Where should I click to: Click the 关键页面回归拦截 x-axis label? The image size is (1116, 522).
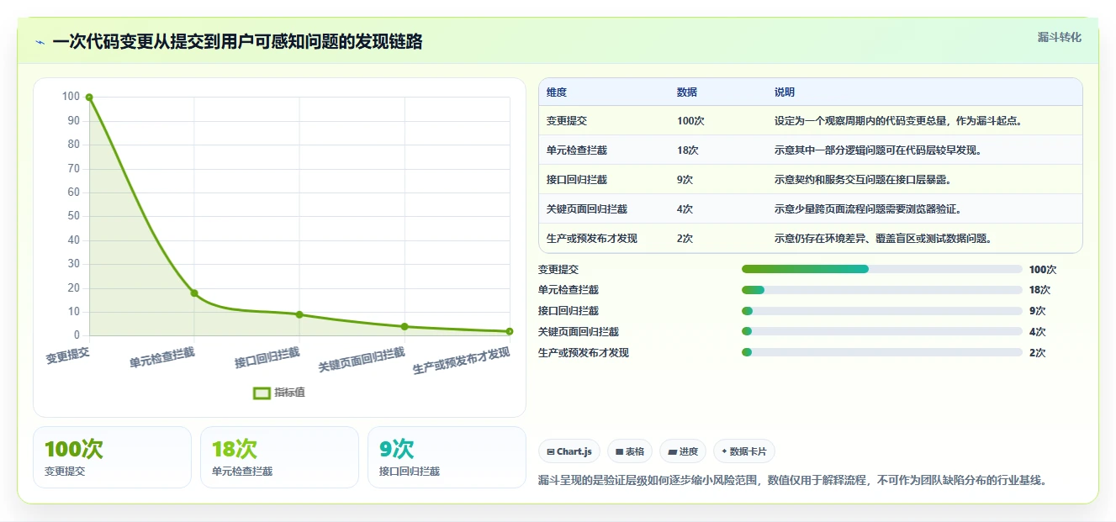point(361,361)
